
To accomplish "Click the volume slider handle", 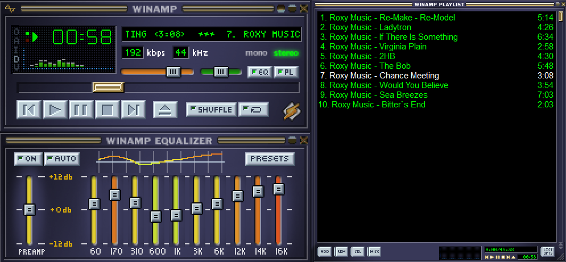I will pos(173,72).
